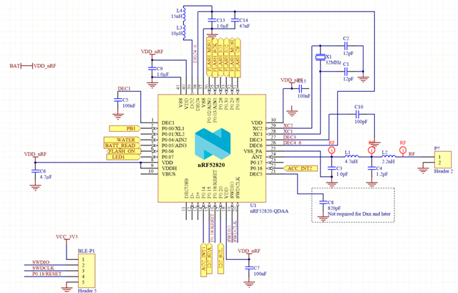Select the BLE-P1 Header 5 connector box
This screenshot has width=458, height=293.
(x=87, y=271)
